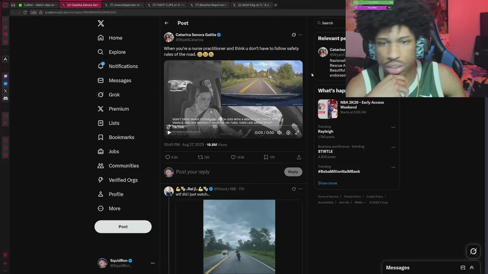This screenshot has width=488, height=274.
Task: Open the Privacy Policy link
Action: pos(352,197)
